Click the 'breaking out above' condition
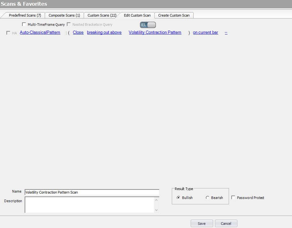This screenshot has width=292, height=228. (104, 33)
